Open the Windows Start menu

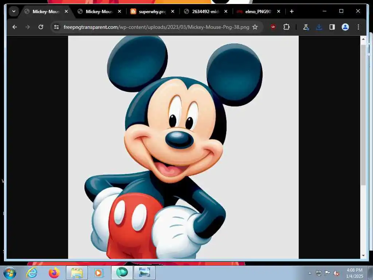10,273
